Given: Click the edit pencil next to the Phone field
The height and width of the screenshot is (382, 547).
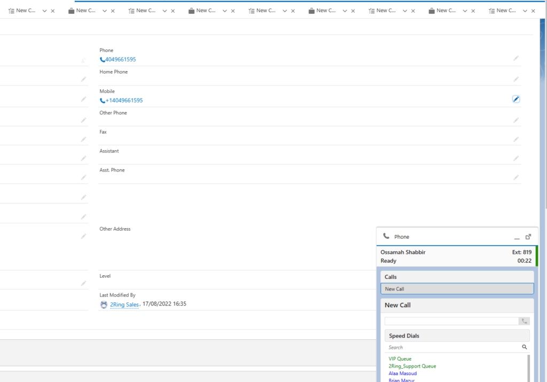Looking at the screenshot, I should [515, 58].
